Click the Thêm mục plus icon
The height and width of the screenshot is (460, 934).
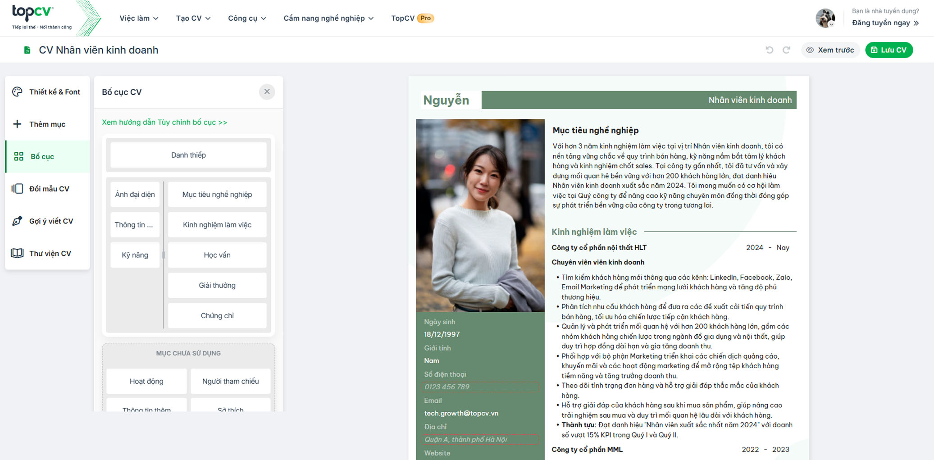17,124
